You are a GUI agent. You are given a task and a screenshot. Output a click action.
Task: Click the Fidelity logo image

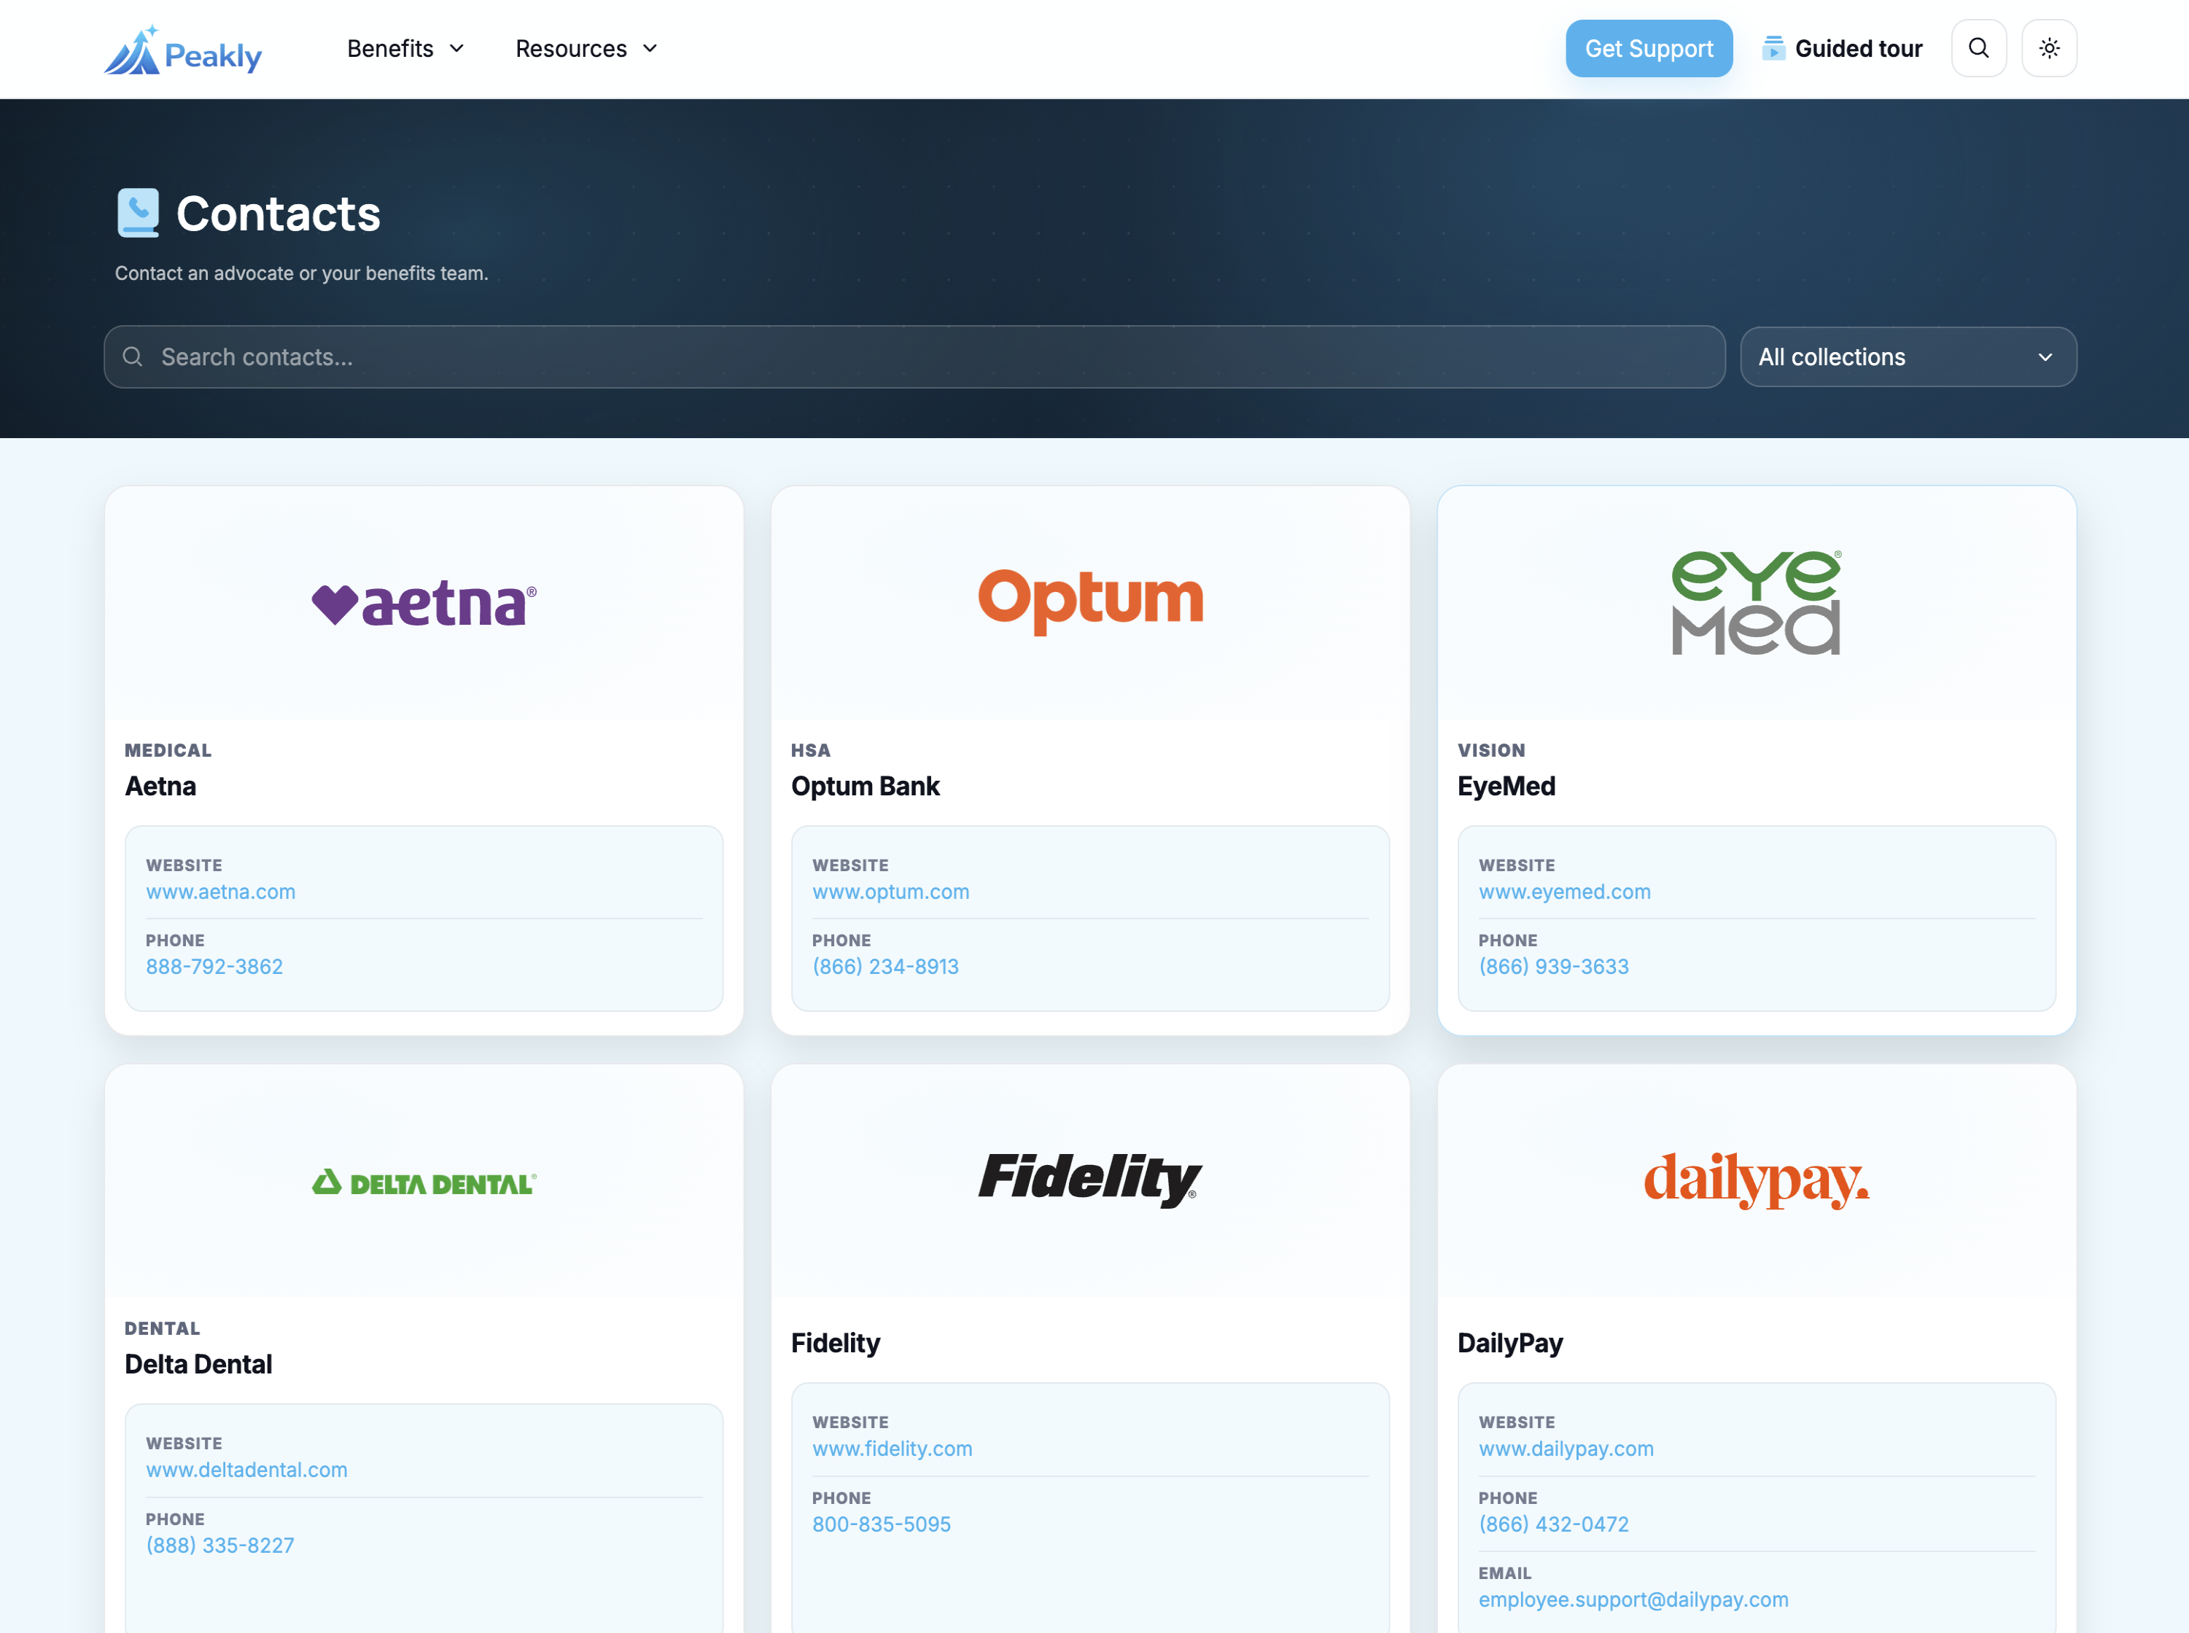1091,1180
